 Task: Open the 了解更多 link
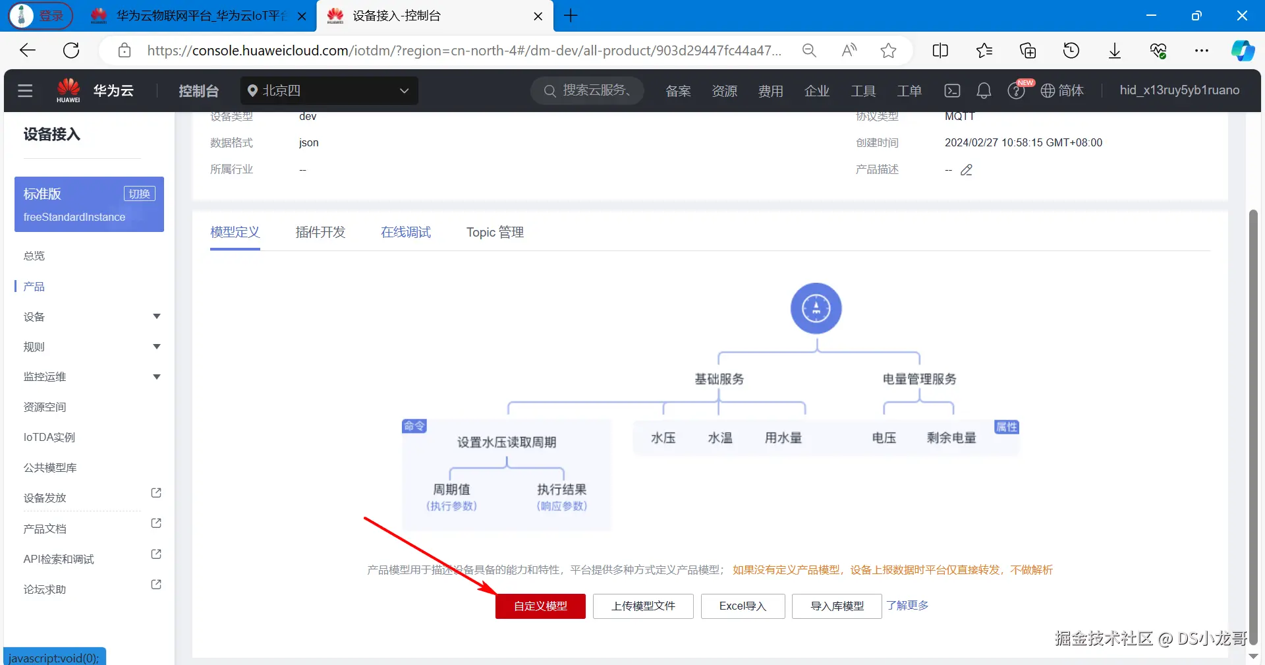point(907,605)
